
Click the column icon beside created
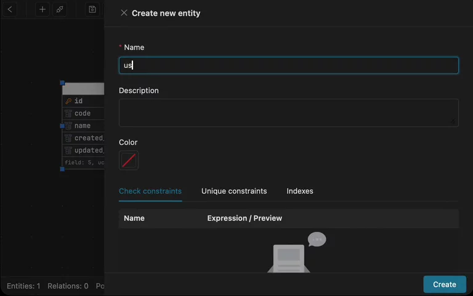pyautogui.click(x=68, y=138)
